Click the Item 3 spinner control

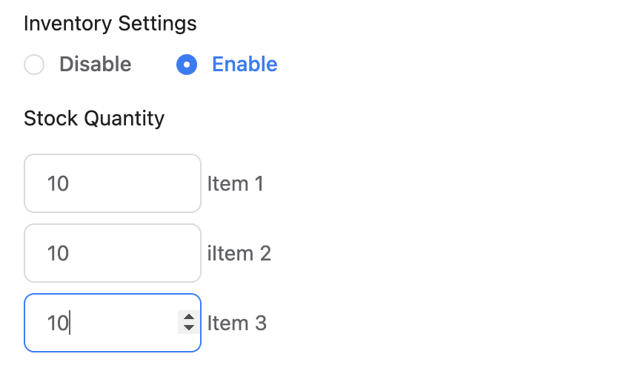(188, 322)
